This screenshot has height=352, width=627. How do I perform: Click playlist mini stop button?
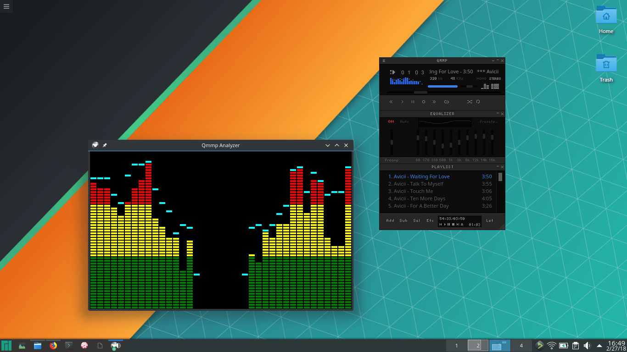(453, 225)
